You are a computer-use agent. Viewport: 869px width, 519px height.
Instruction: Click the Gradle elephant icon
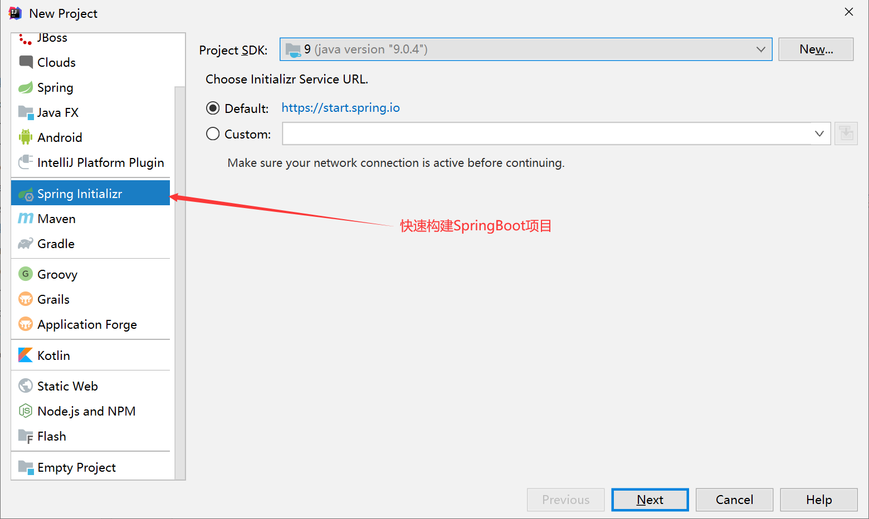26,243
